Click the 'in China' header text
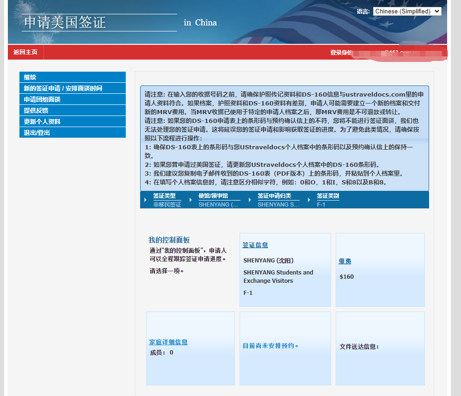This screenshot has height=396, width=461. (x=200, y=23)
